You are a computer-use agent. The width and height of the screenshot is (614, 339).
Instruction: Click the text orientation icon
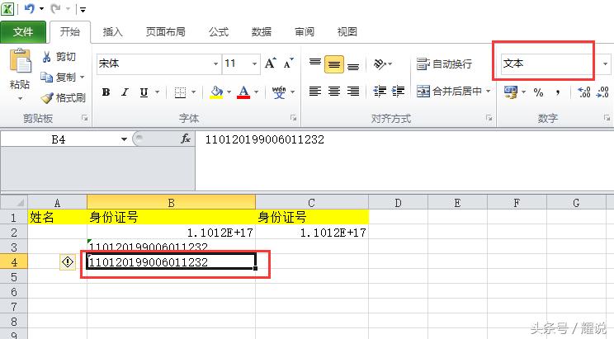pos(380,64)
